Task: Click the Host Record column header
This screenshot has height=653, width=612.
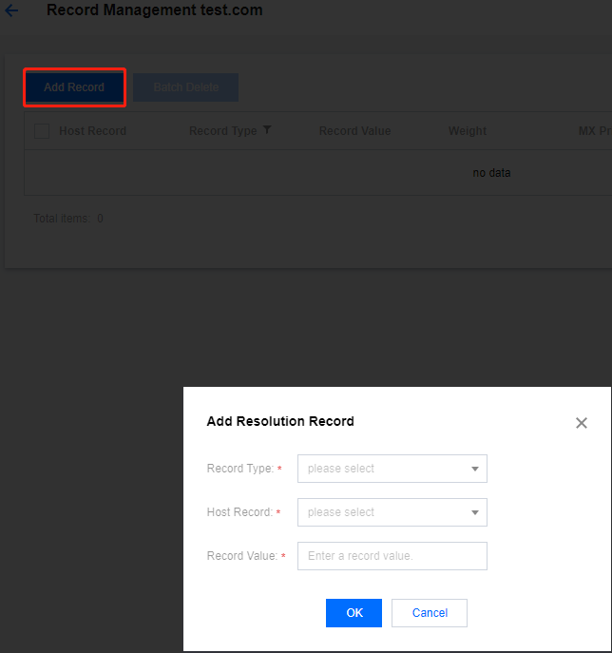Action: coord(92,131)
